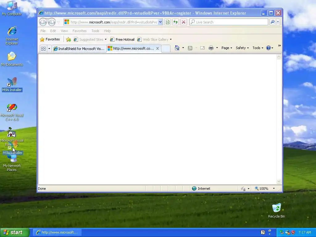The height and width of the screenshot is (237, 316).
Task: Open a new blank tab
Action: coord(166,48)
